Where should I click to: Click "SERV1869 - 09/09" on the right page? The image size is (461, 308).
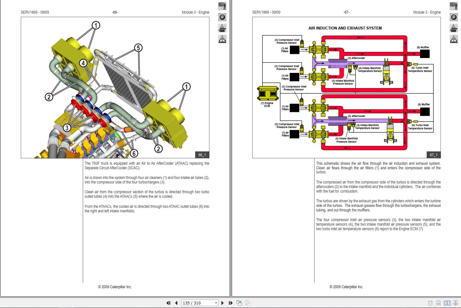tap(266, 12)
